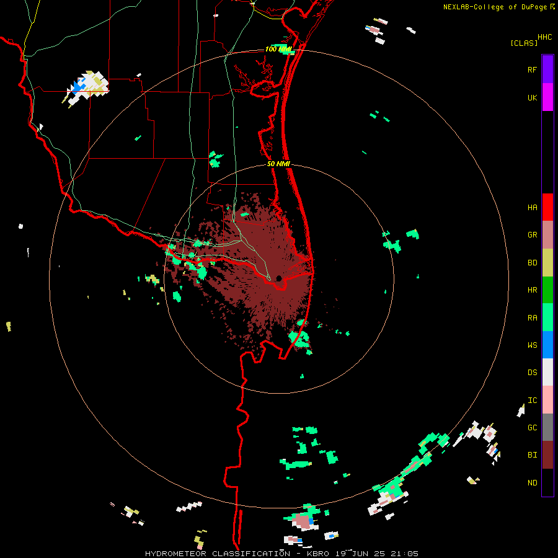Click the ND legend label
The width and height of the screenshot is (558, 558).
pos(532,483)
